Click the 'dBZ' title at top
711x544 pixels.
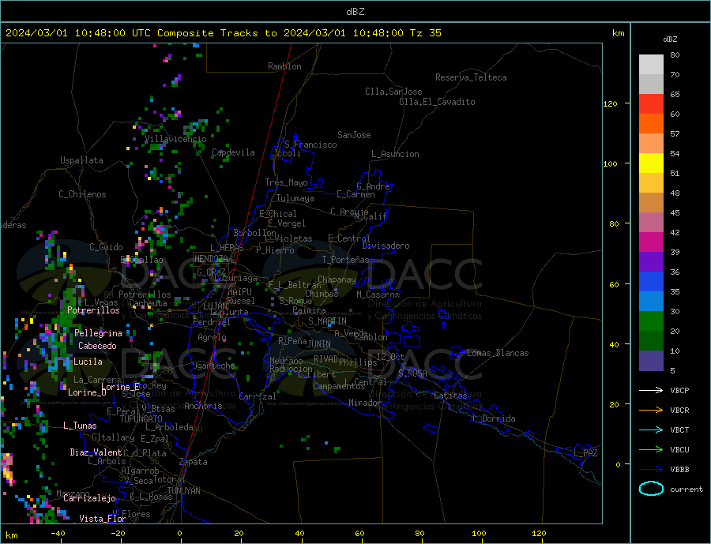[x=355, y=12]
